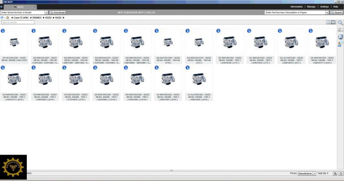The image size is (344, 181).
Task: Open the back history dropdown arrow
Action: pos(4,17)
